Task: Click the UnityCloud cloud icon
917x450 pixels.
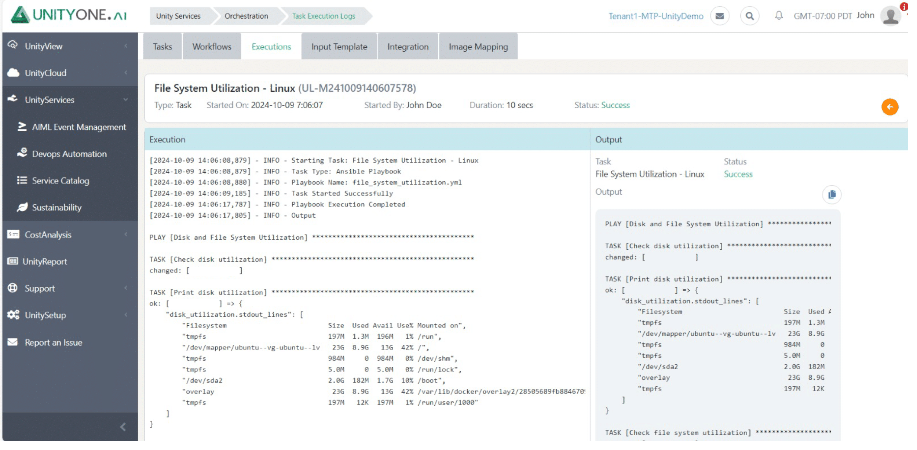Action: (13, 73)
